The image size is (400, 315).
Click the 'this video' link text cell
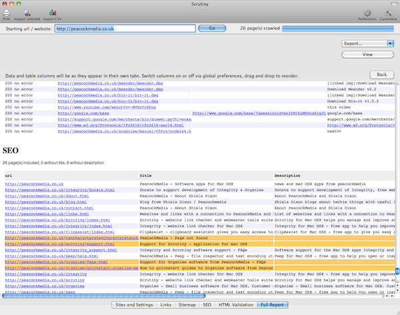[339, 107]
